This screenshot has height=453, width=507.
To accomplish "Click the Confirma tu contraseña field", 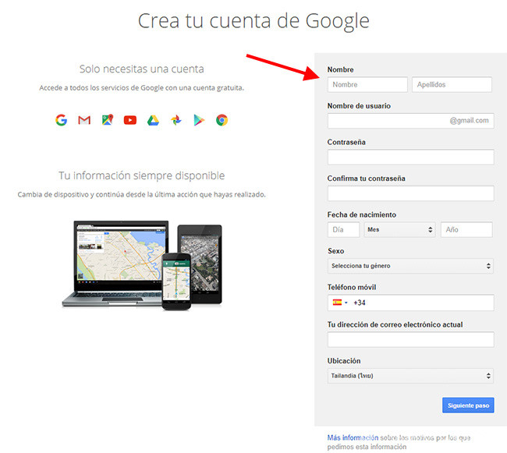I will click(410, 193).
